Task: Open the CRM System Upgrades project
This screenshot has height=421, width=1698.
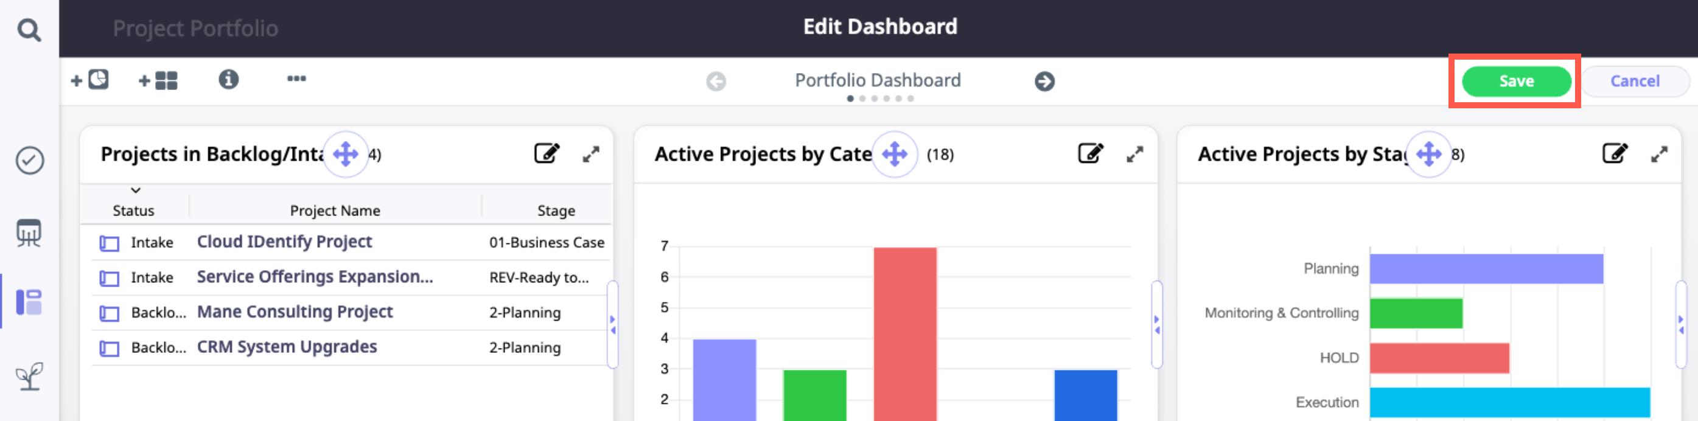Action: click(x=287, y=347)
